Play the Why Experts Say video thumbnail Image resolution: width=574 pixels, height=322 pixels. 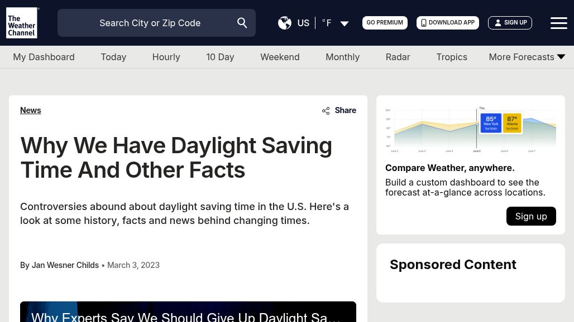pos(188,312)
